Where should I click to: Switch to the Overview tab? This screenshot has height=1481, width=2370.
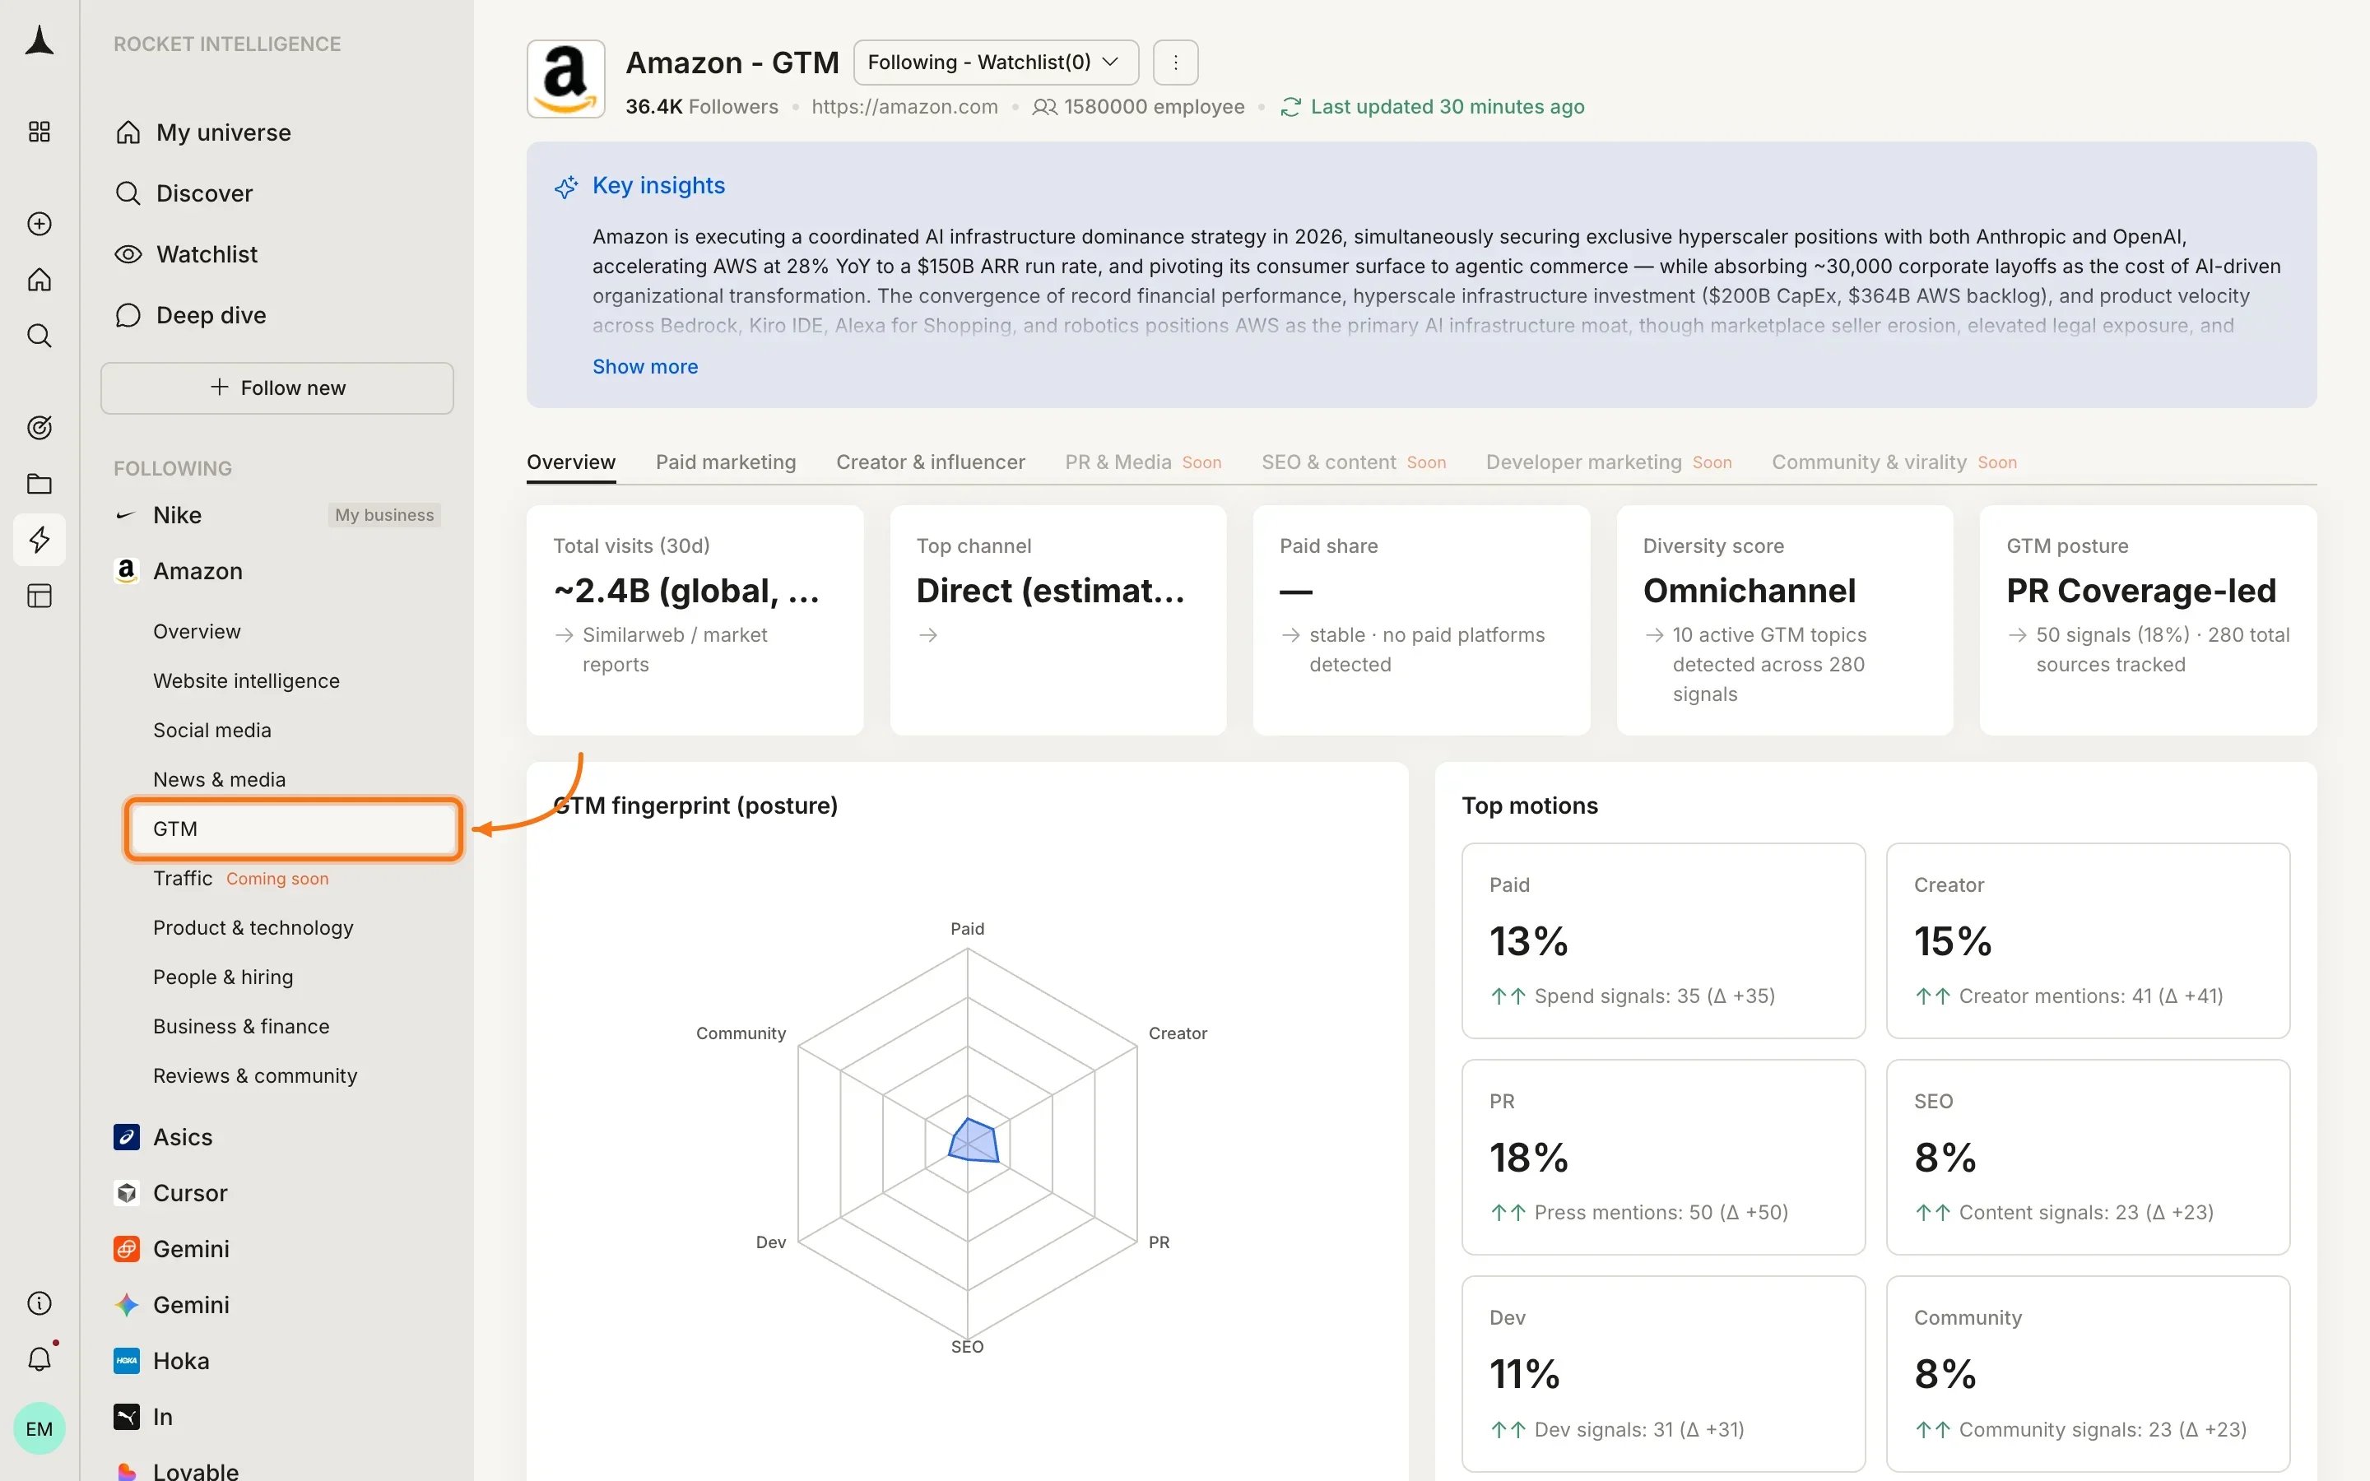coord(571,462)
